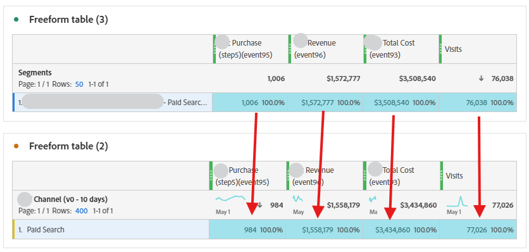Click the sort arrow beside the 984 purchase total
529x252 pixels.
(x=260, y=205)
